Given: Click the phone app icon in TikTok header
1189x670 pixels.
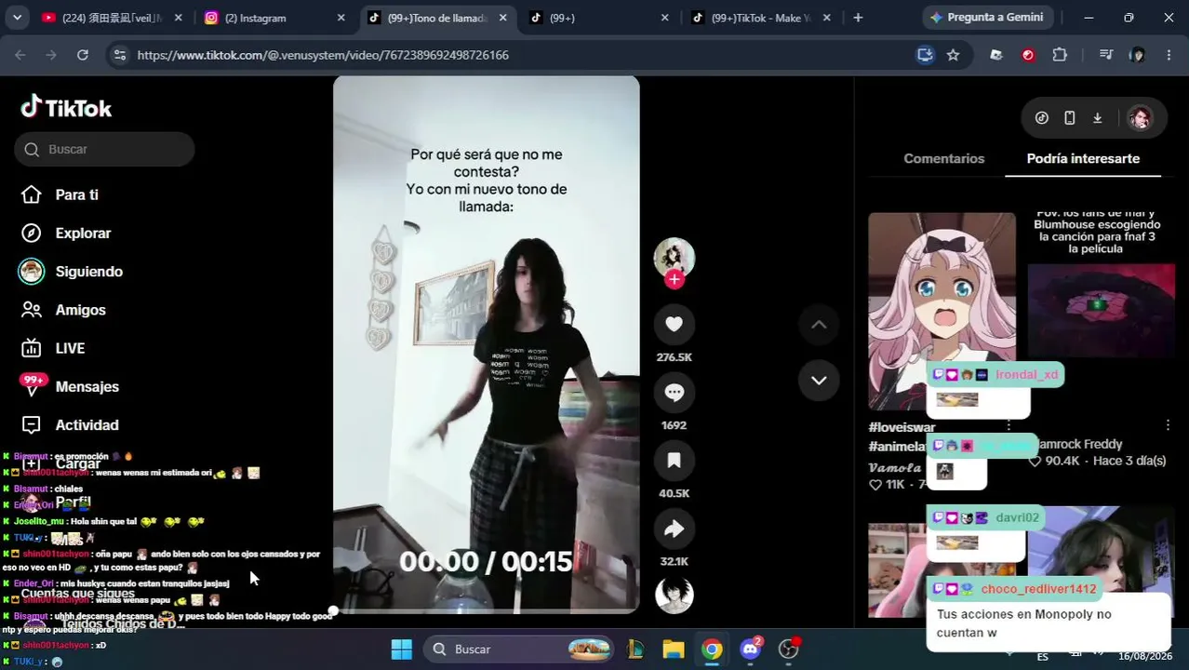Looking at the screenshot, I should pyautogui.click(x=1070, y=118).
